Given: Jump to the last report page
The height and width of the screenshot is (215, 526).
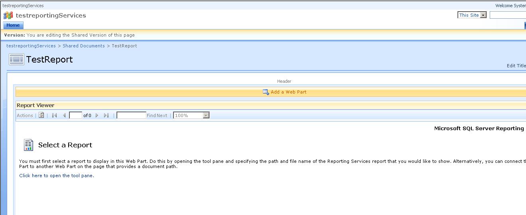Looking at the screenshot, I should tap(106, 115).
